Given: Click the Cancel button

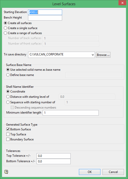Looking at the screenshot, I should 113,172.
